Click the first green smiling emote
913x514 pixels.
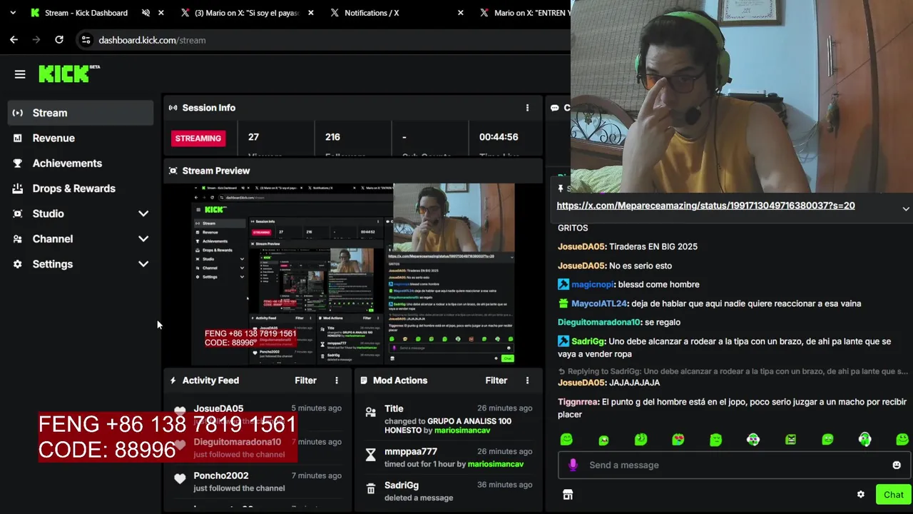(x=566, y=440)
